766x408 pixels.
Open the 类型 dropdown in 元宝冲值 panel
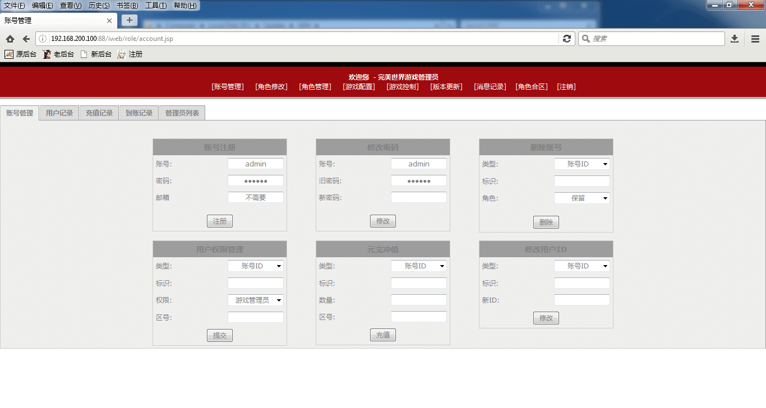[x=418, y=266]
